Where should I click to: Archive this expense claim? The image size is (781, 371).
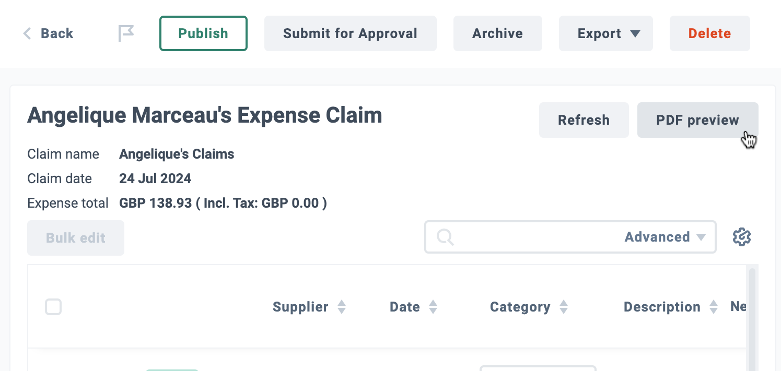pyautogui.click(x=498, y=33)
